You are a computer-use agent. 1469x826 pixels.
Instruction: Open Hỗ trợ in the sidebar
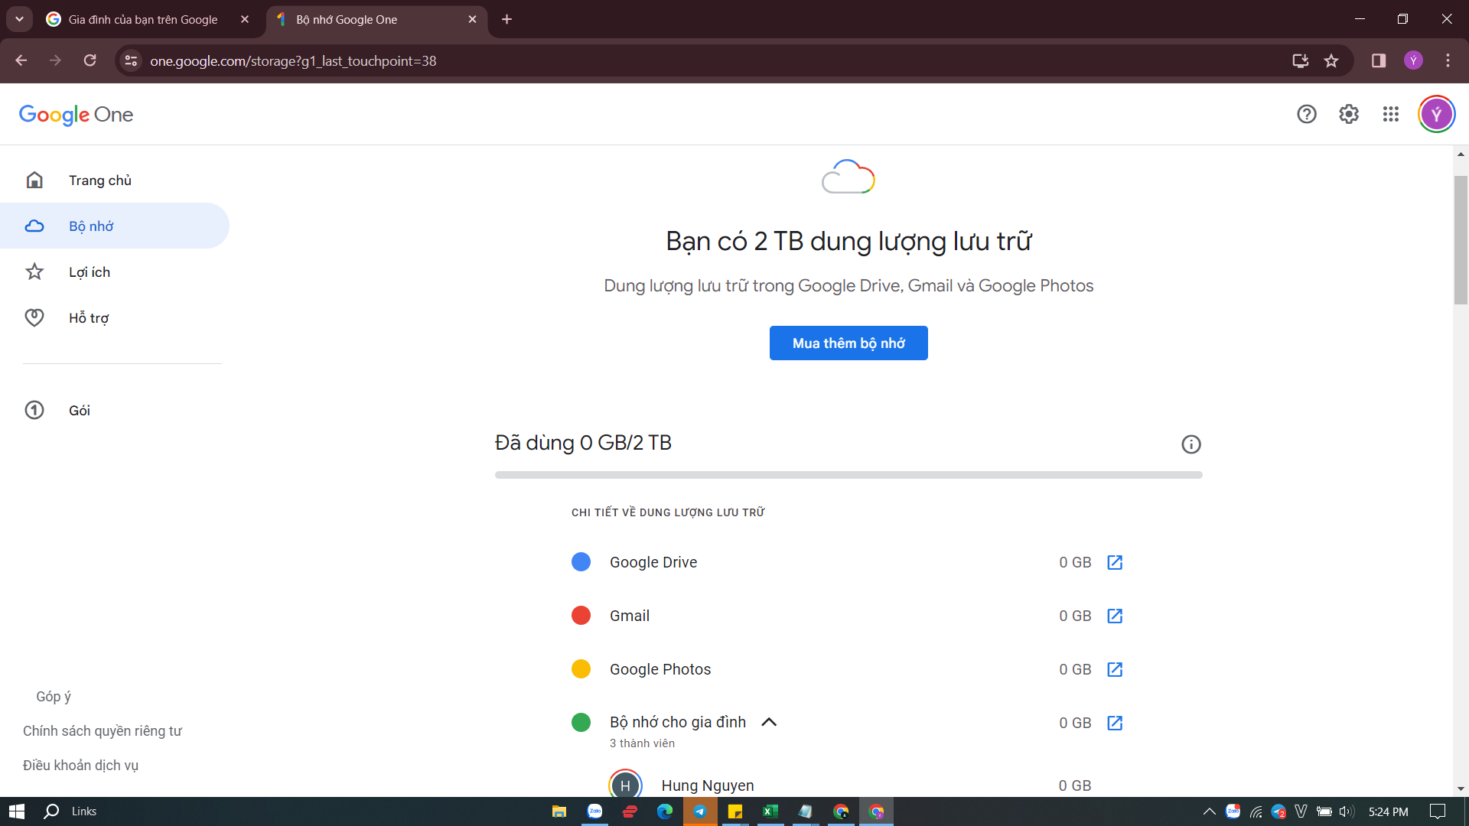pyautogui.click(x=115, y=317)
